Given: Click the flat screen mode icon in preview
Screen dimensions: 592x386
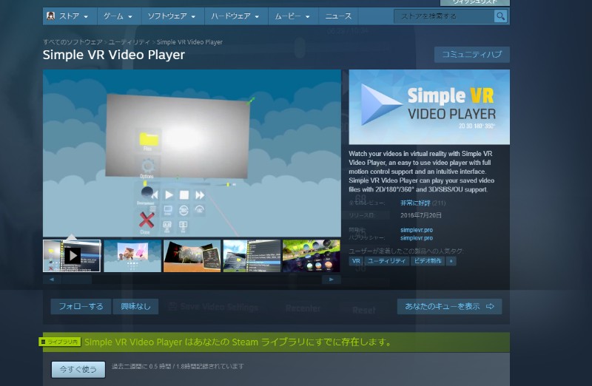Looking at the screenshot, I should pos(168,210).
